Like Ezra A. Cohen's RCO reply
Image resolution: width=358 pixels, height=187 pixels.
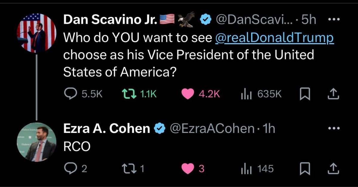(x=188, y=169)
